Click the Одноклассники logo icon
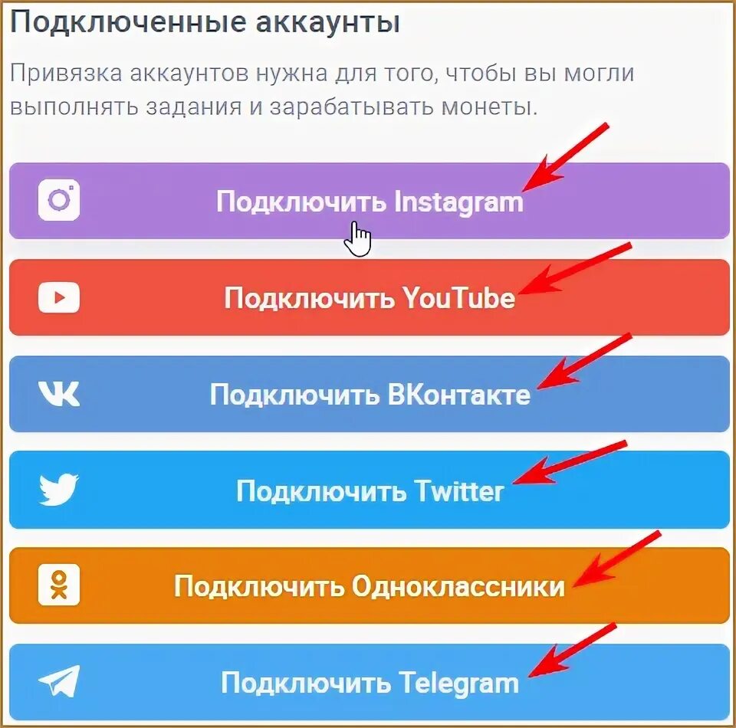The width and height of the screenshot is (736, 728). [59, 585]
